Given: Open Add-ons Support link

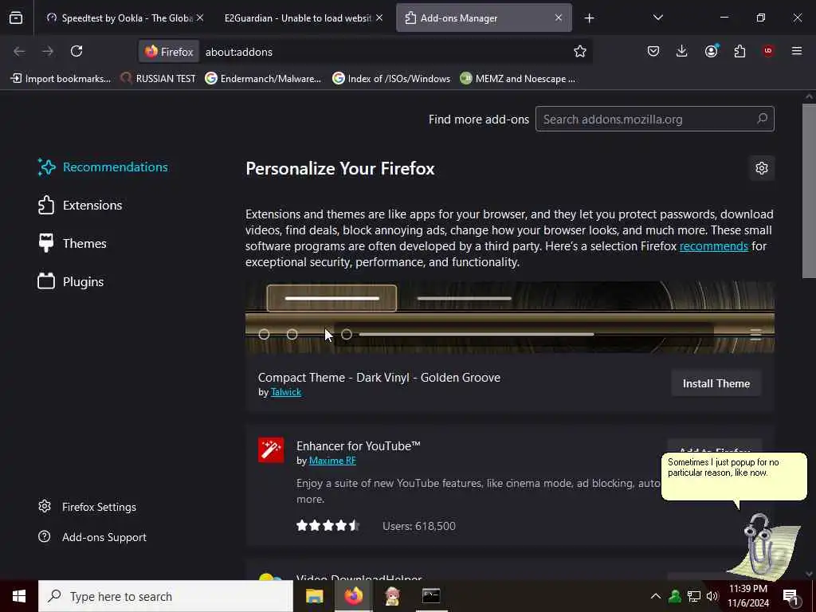Looking at the screenshot, I should coord(92,537).
